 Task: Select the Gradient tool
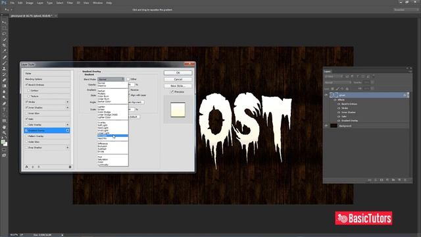(4, 86)
